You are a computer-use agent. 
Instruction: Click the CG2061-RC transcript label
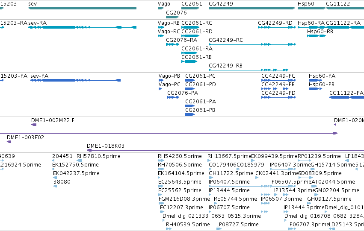tap(197, 23)
